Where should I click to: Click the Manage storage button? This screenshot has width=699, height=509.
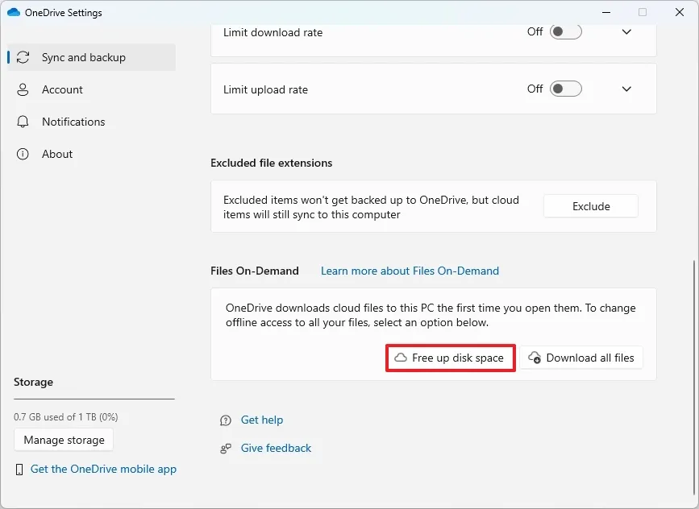click(63, 440)
